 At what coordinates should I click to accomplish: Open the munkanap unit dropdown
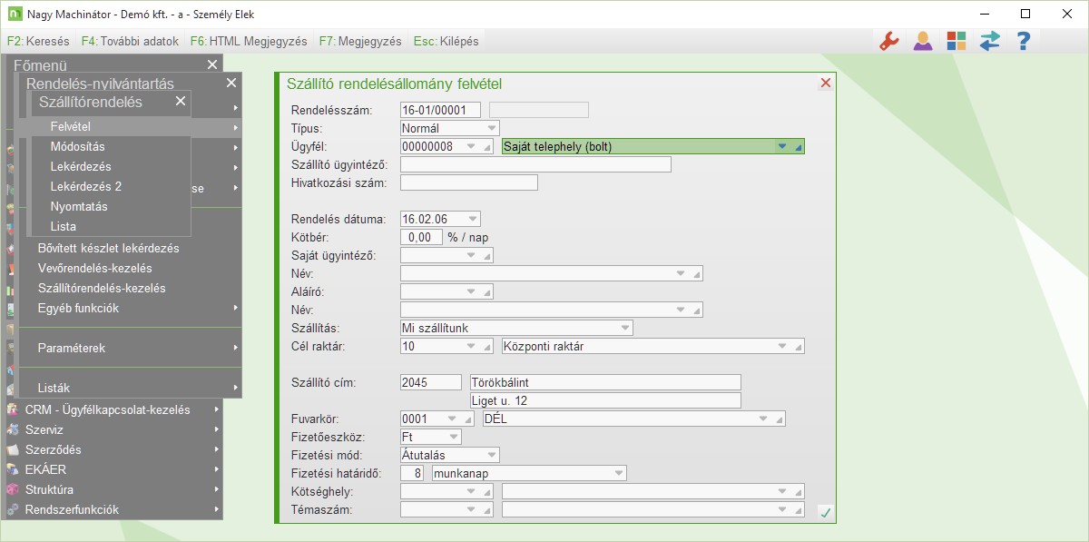(619, 473)
